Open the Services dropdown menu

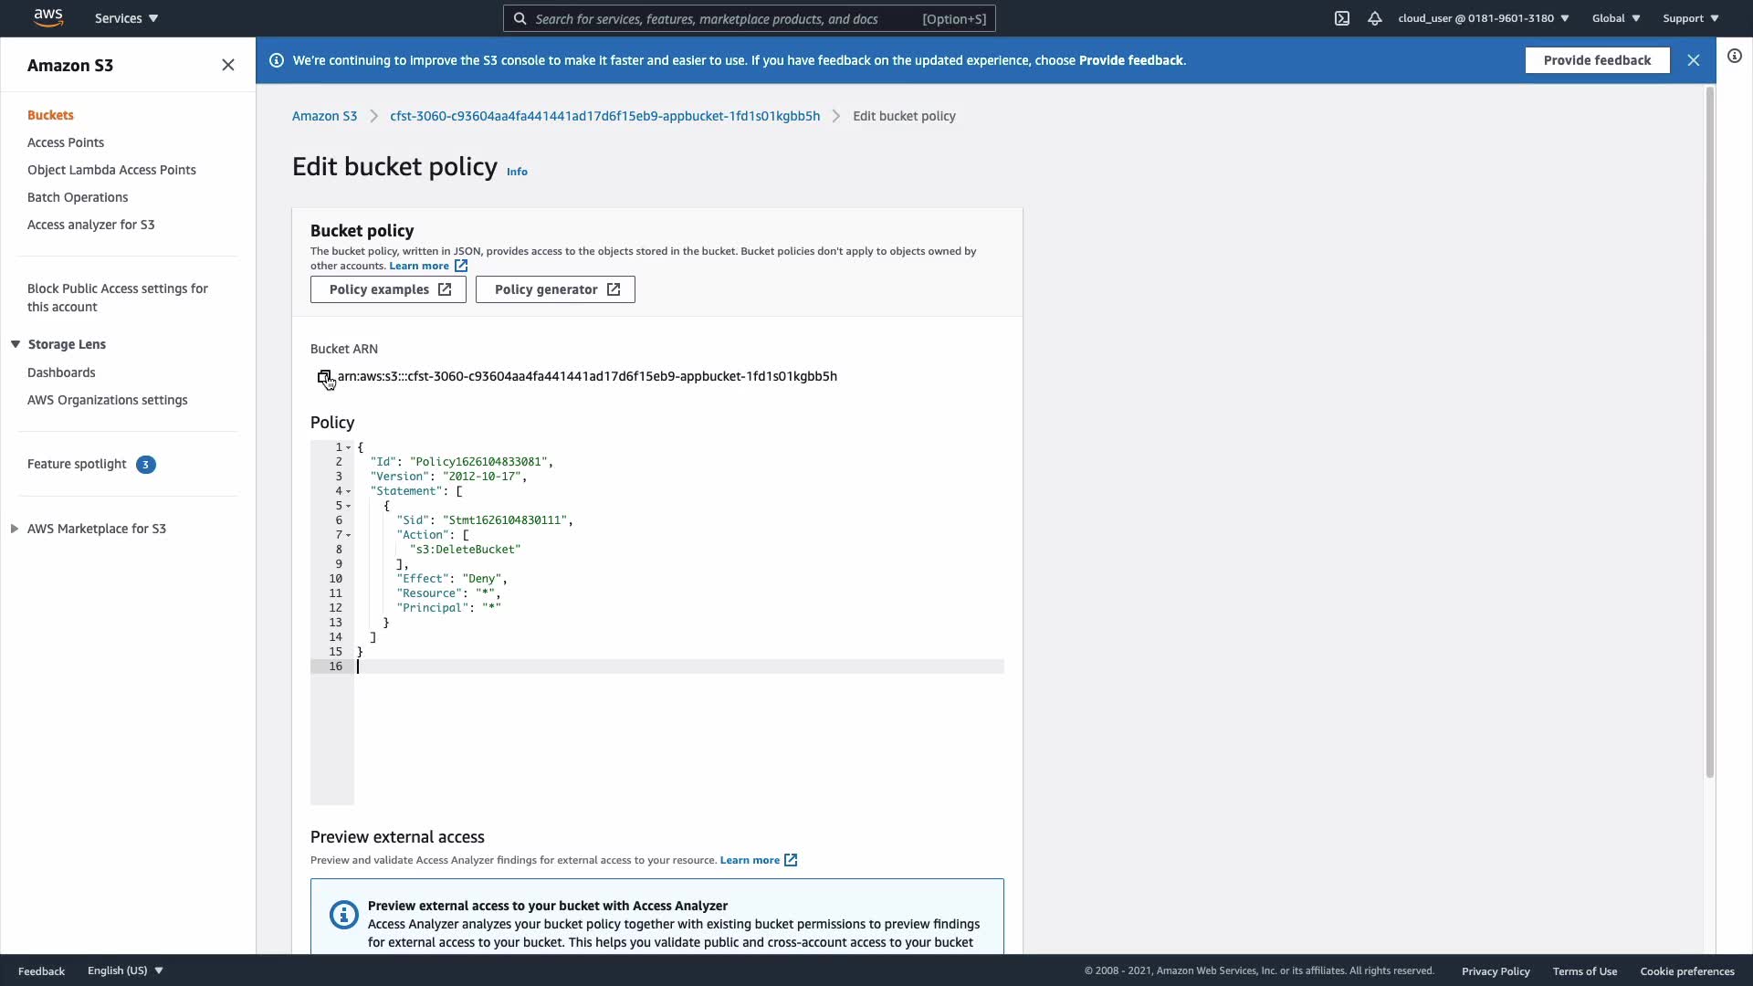pos(126,18)
